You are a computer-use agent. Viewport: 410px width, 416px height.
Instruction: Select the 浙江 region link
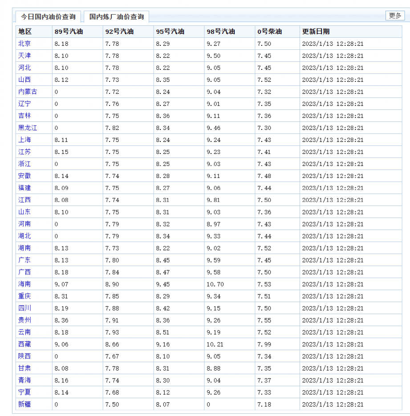[24, 164]
